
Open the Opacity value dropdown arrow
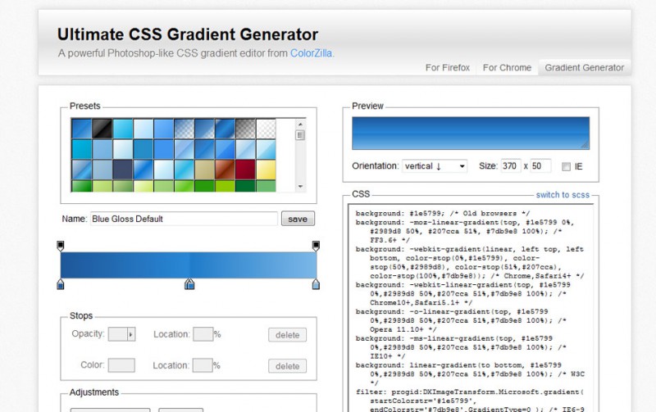130,334
